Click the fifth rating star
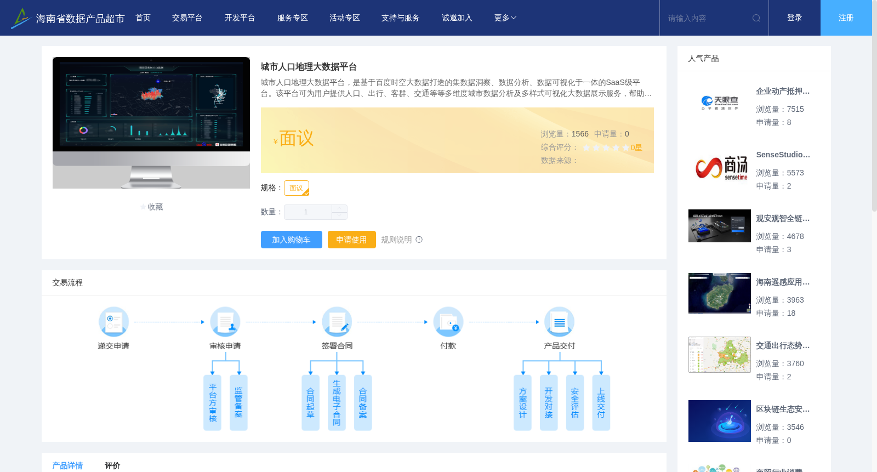This screenshot has height=472, width=877. (x=626, y=147)
